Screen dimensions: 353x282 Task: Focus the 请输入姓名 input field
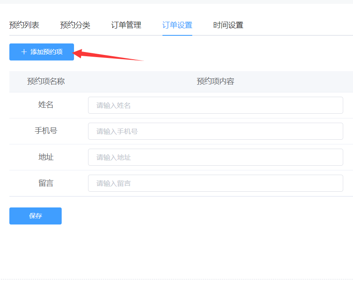click(x=215, y=105)
